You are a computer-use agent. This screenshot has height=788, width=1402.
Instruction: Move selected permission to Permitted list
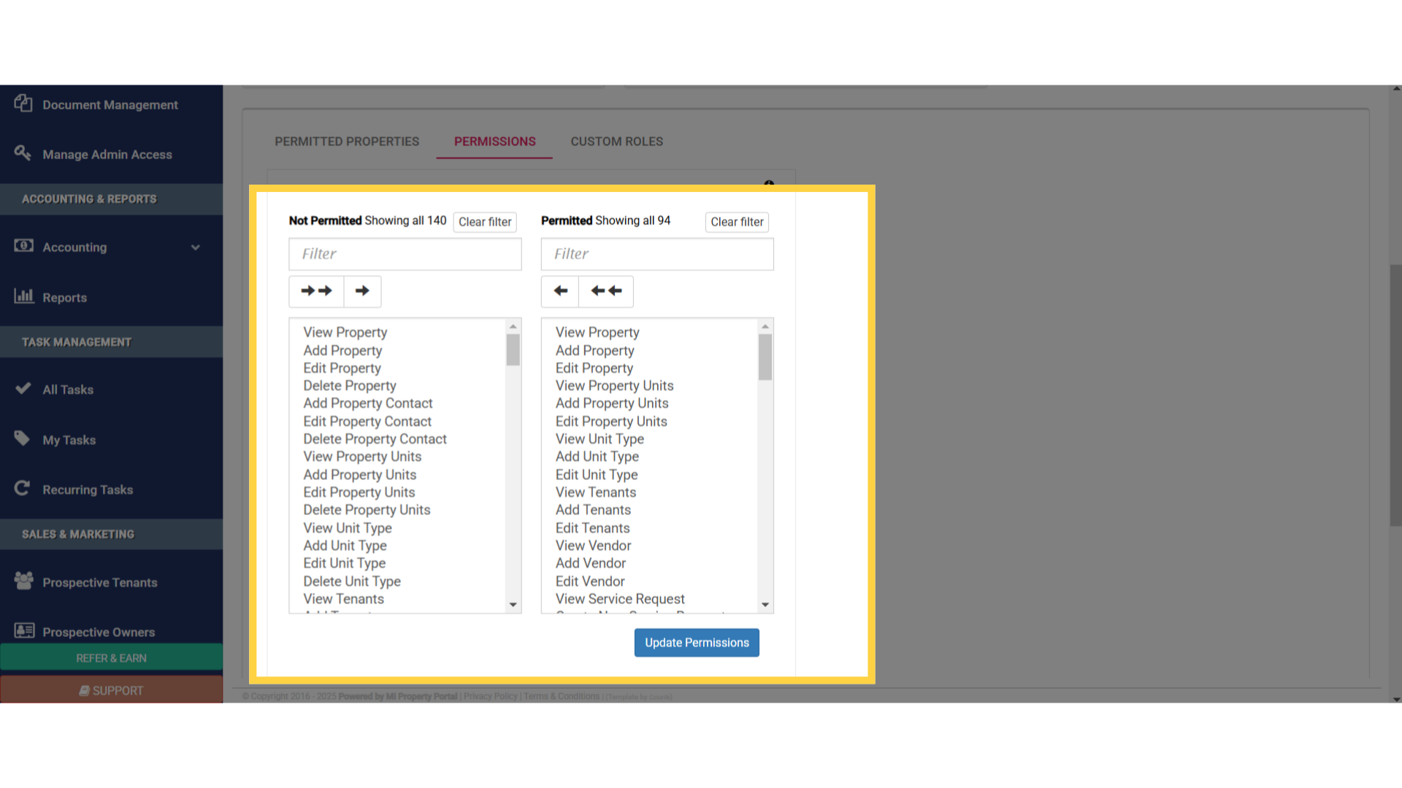[x=362, y=291]
